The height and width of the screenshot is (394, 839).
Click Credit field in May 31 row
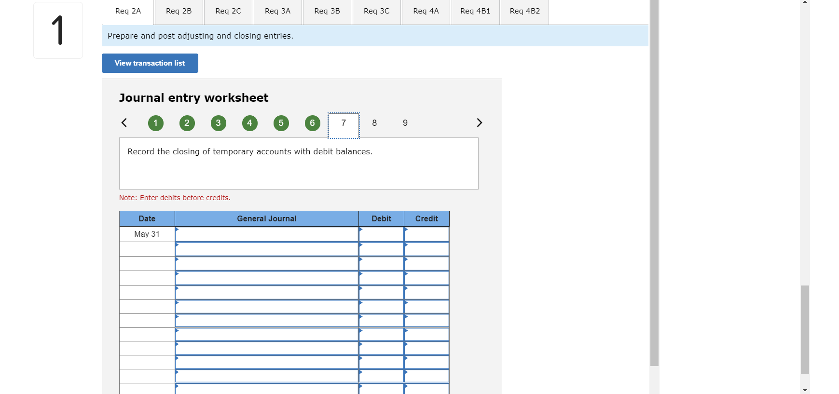click(x=426, y=234)
